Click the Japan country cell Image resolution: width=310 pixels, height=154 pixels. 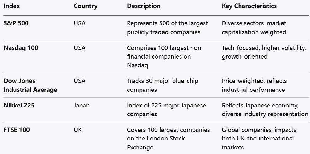[81, 106]
